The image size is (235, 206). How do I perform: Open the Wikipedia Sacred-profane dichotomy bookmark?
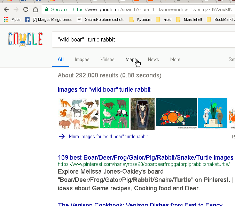tap(101, 20)
